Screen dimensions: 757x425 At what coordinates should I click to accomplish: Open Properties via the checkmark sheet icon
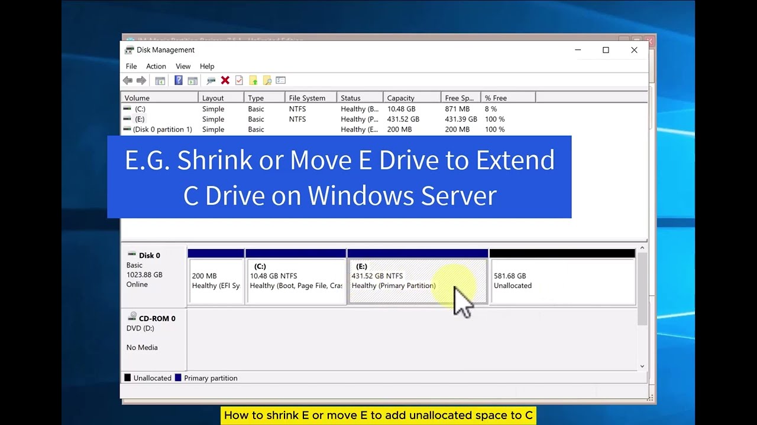click(x=239, y=80)
